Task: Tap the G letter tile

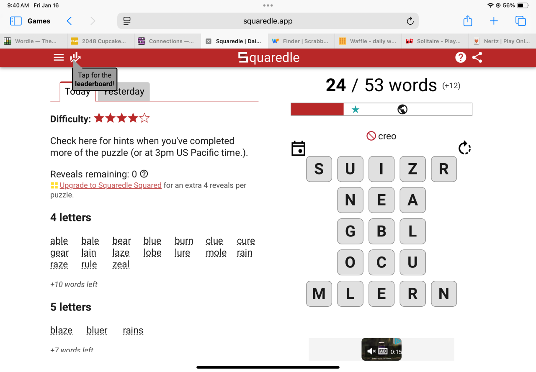Action: point(350,231)
